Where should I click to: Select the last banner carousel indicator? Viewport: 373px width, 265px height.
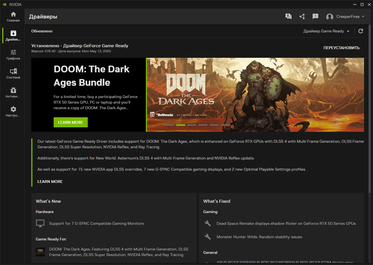(225, 125)
